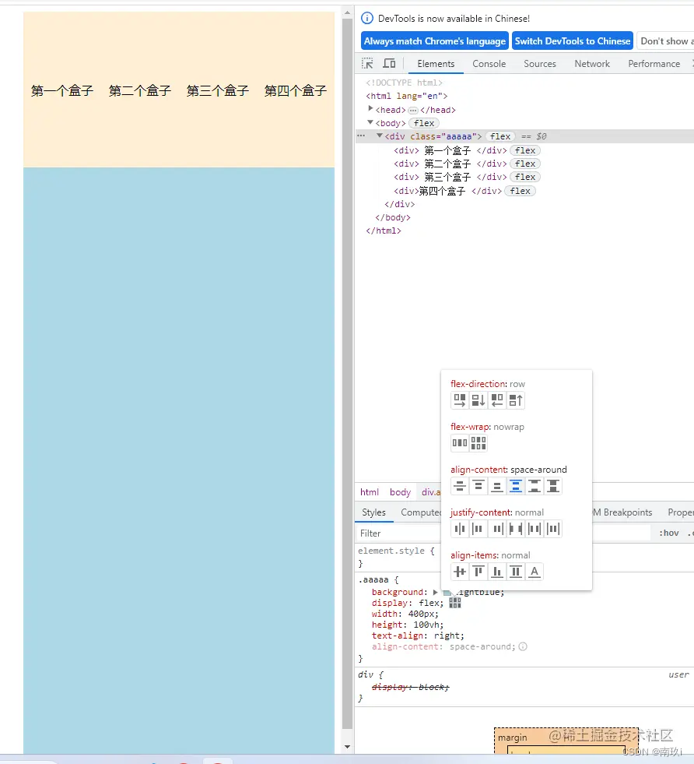Open the Performance tab
The image size is (694, 764).
(x=654, y=64)
